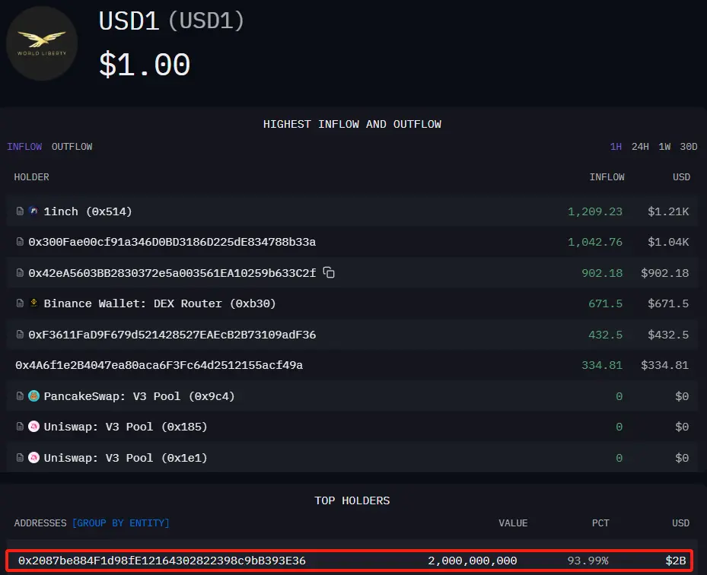Open address 0x4A6f1e2B4047 holder entry

(x=159, y=366)
